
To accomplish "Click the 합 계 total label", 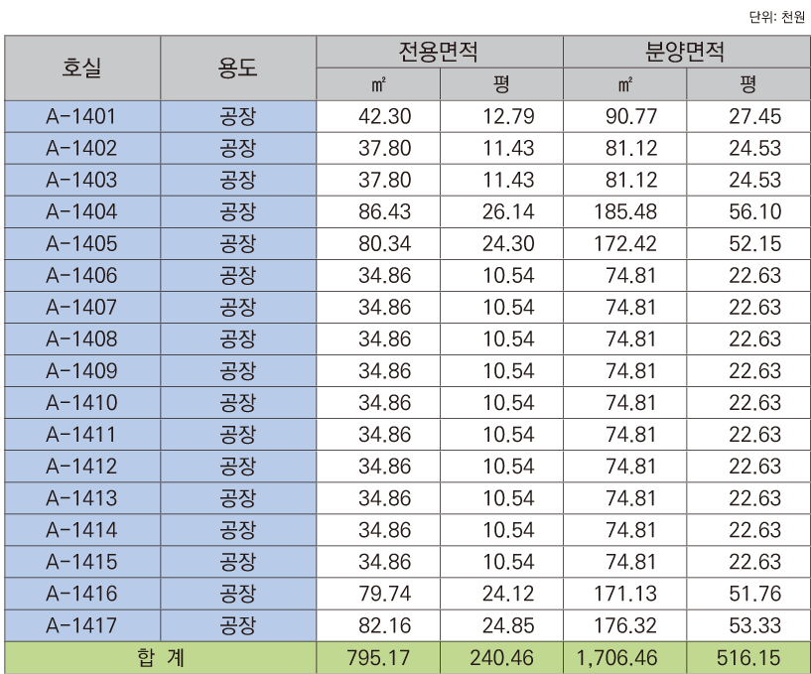I will 161,658.
